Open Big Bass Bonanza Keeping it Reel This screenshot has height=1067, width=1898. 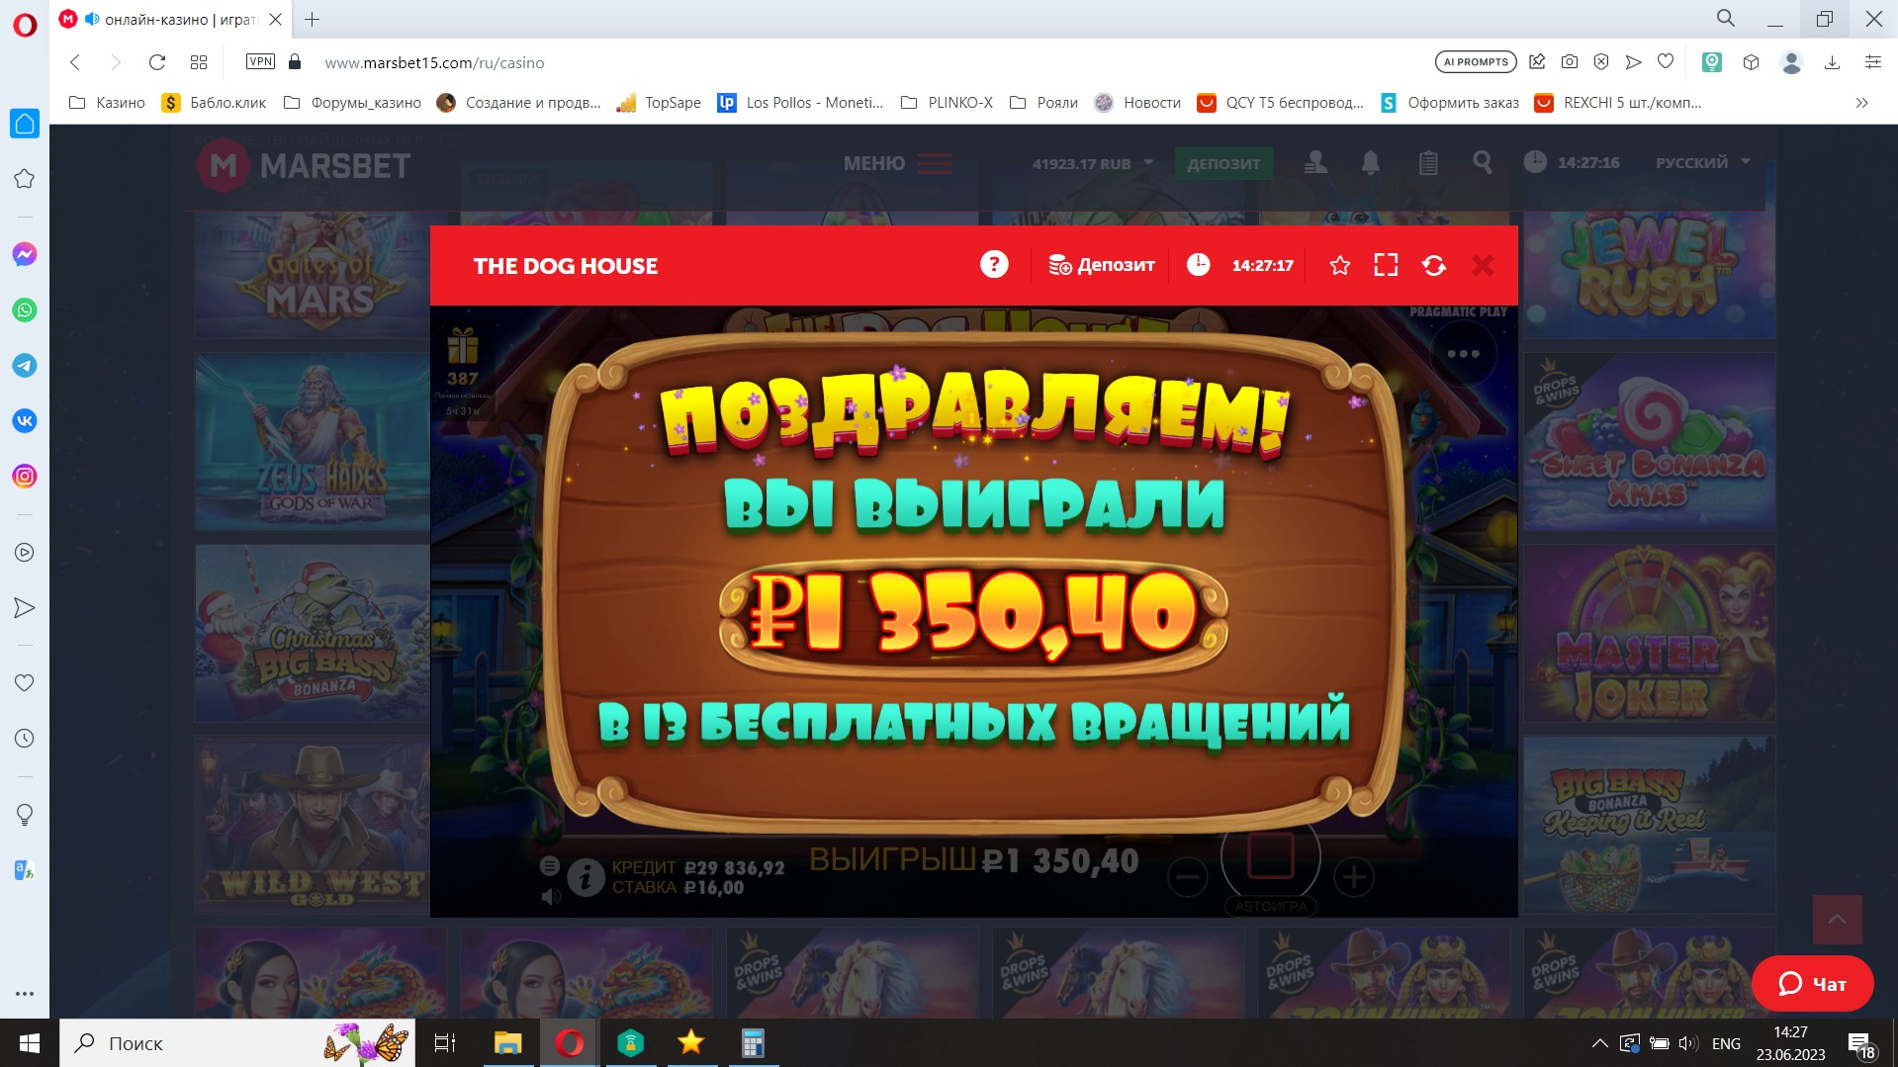(x=1650, y=825)
